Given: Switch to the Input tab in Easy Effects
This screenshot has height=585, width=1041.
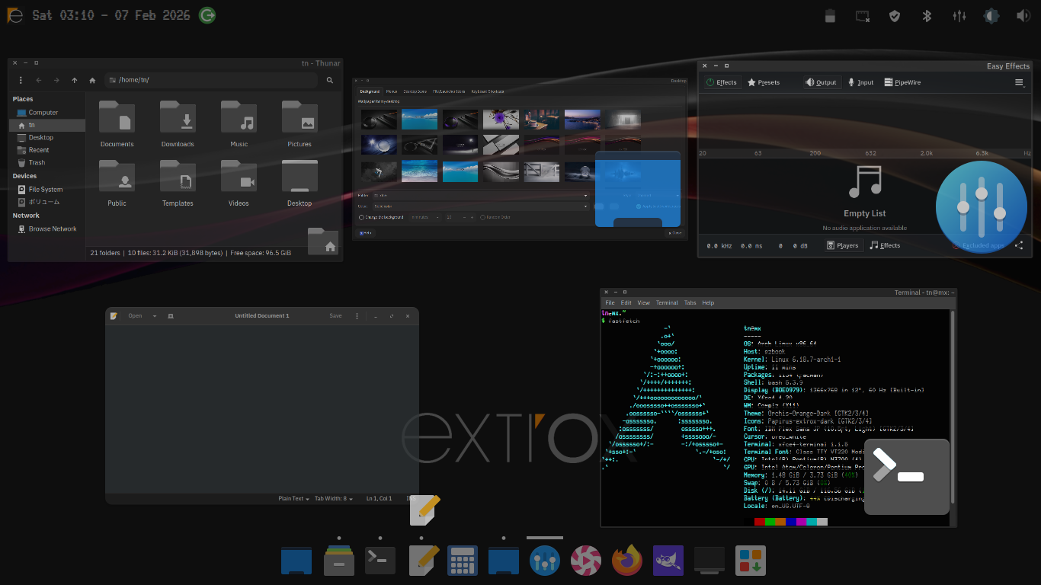Looking at the screenshot, I should point(861,82).
